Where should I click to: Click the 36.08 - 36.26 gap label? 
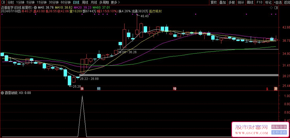(x=127, y=52)
